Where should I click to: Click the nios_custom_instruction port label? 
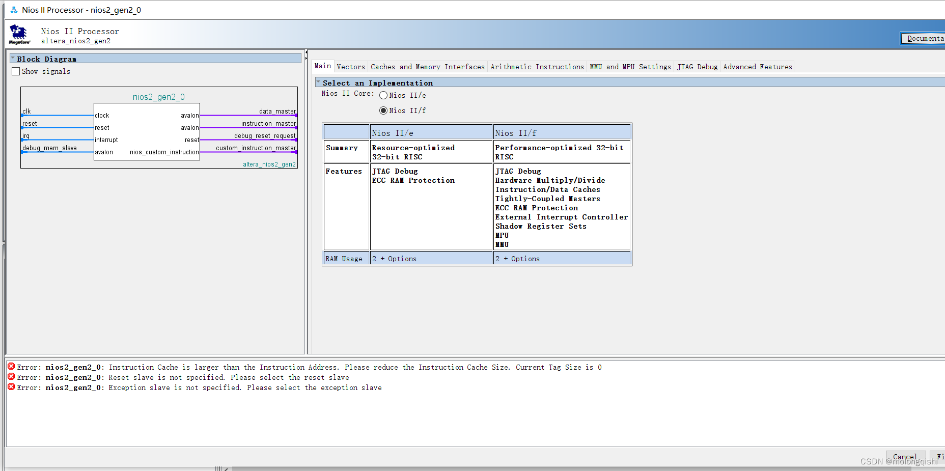point(164,152)
